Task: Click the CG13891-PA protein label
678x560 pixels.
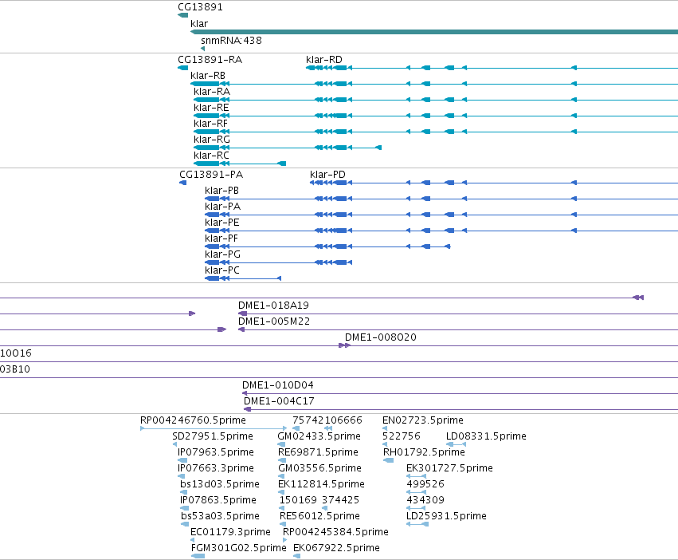Action: pos(211,175)
